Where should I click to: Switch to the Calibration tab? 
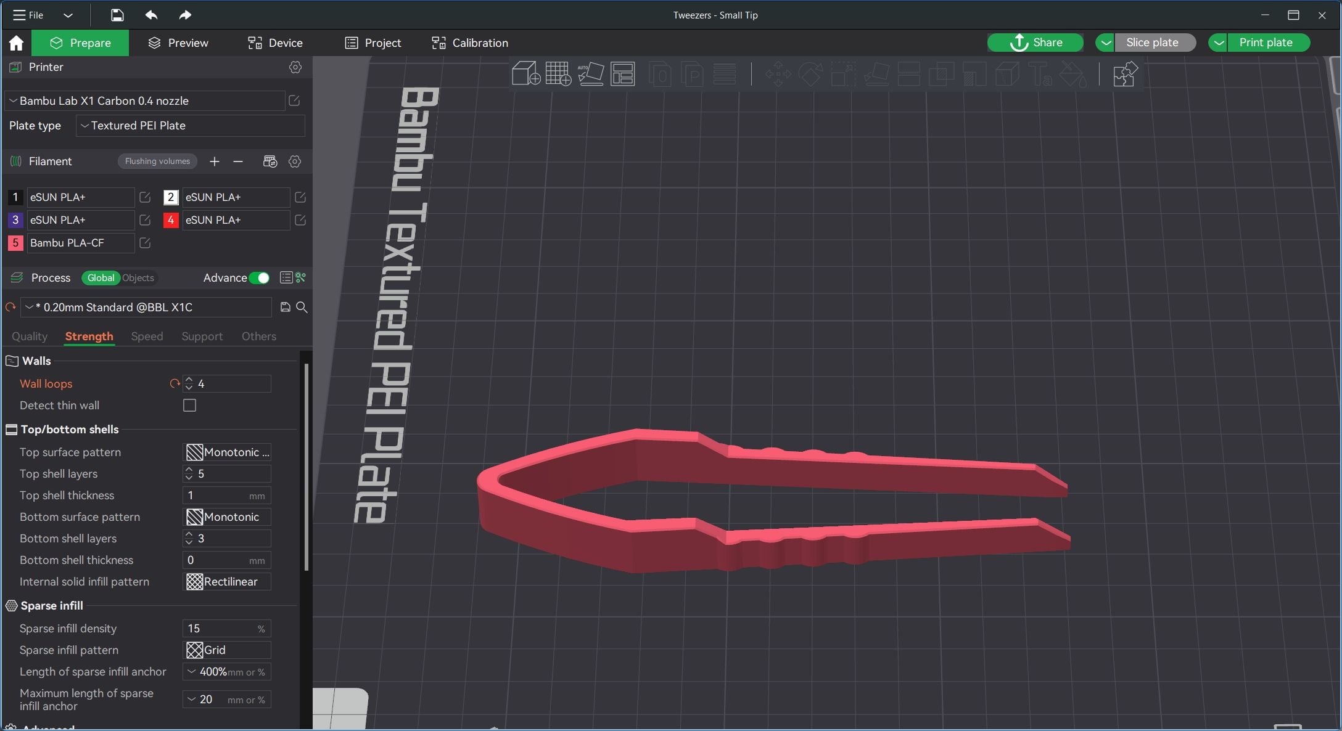pyautogui.click(x=470, y=43)
